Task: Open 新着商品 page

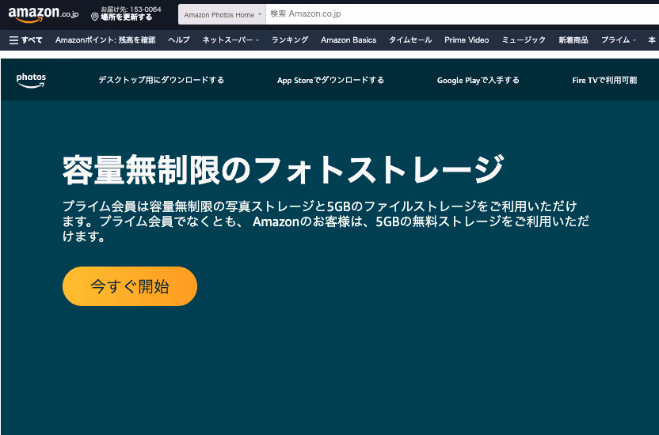Action: coord(573,40)
